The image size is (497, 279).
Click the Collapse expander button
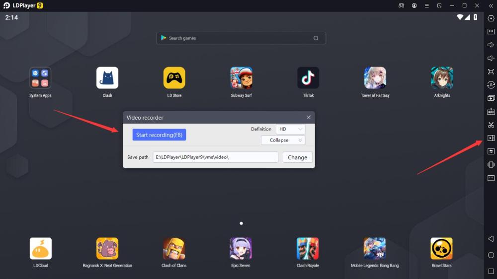pos(283,140)
